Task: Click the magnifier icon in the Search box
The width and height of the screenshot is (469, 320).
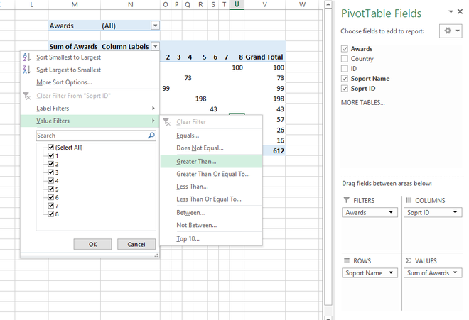Action: [151, 136]
